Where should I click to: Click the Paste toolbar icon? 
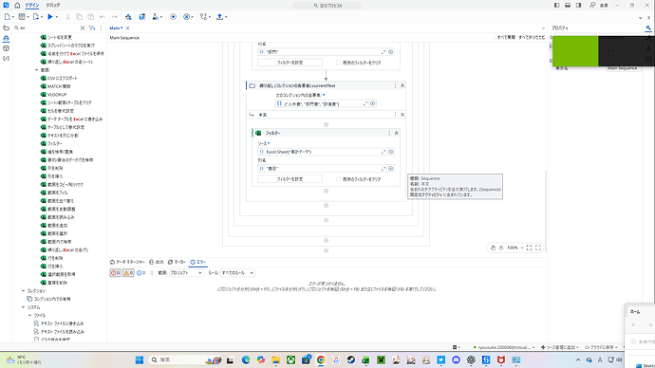tap(90, 17)
